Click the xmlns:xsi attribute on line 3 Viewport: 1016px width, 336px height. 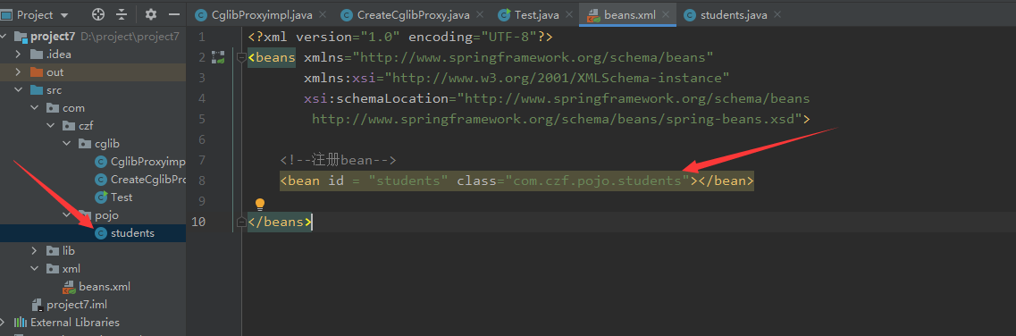(517, 79)
